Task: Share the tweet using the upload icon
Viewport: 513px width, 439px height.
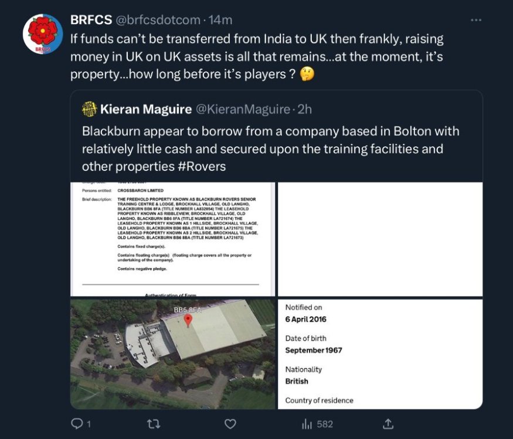Action: pos(387,423)
